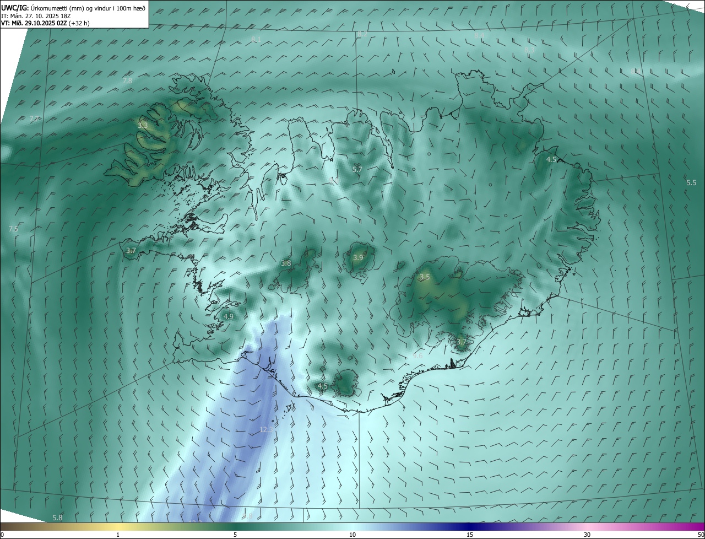Image resolution: width=705 pixels, height=539 pixels.
Task: Click the 7.7 value label
Action: click(x=34, y=119)
